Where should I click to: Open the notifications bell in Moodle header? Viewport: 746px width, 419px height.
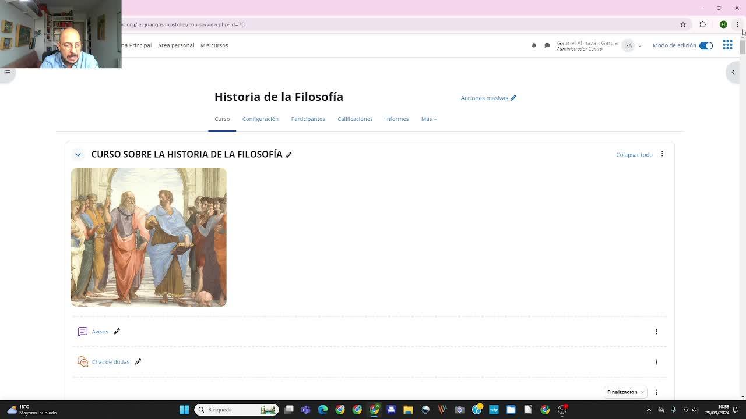(534, 45)
